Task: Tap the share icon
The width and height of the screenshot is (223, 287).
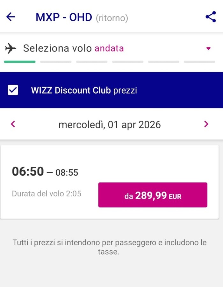Action: pyautogui.click(x=211, y=17)
